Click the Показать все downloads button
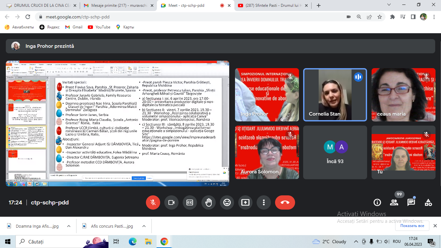The width and height of the screenshot is (441, 248). click(x=412, y=226)
